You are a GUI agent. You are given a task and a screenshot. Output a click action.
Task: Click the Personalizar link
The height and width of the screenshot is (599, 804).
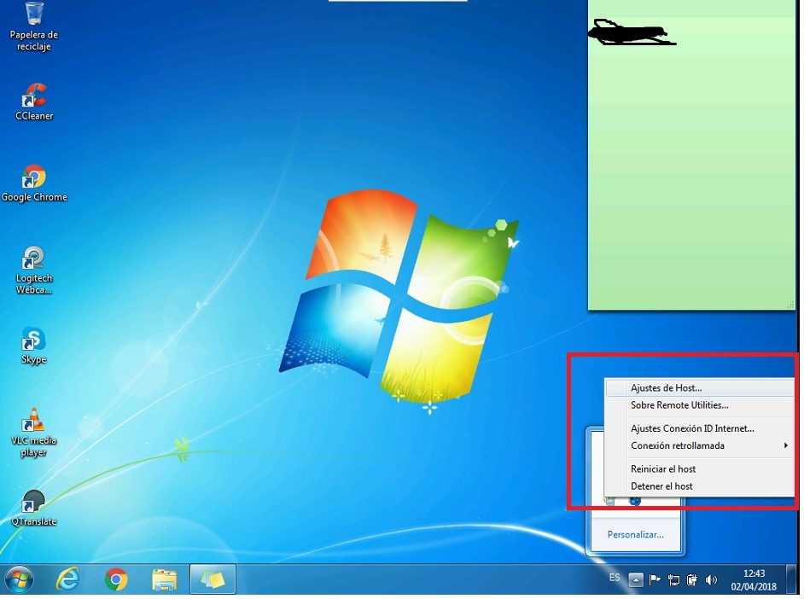click(x=635, y=535)
